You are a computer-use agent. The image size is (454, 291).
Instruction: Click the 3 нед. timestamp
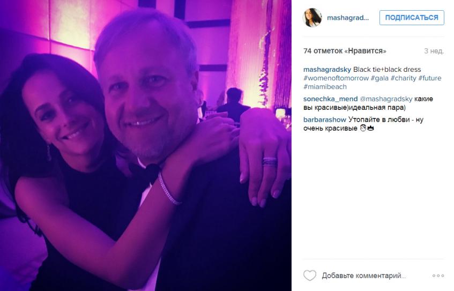[x=434, y=51]
